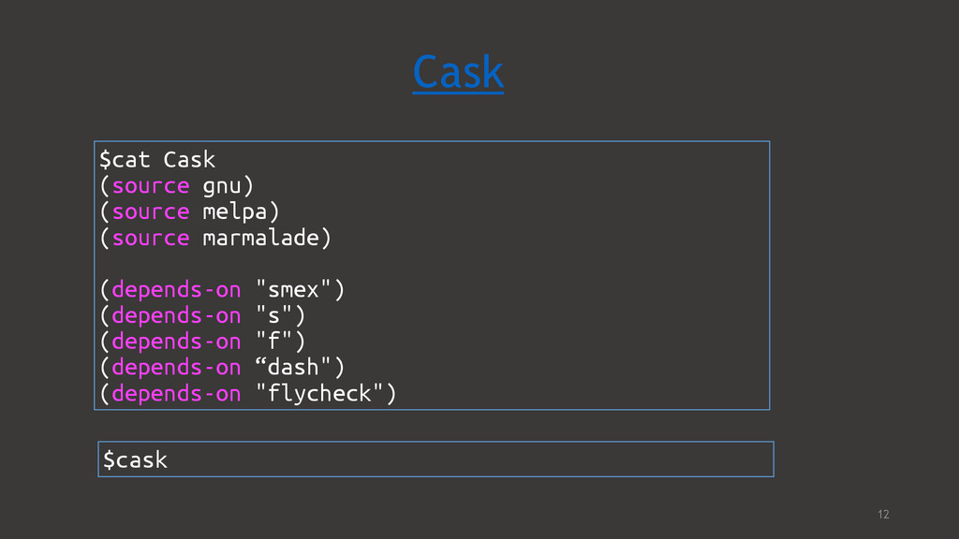Click the word melpa
Screen dimensions: 959x539
pyautogui.click(x=235, y=212)
